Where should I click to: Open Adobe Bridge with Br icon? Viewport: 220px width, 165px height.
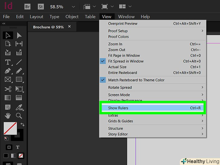(27, 6)
